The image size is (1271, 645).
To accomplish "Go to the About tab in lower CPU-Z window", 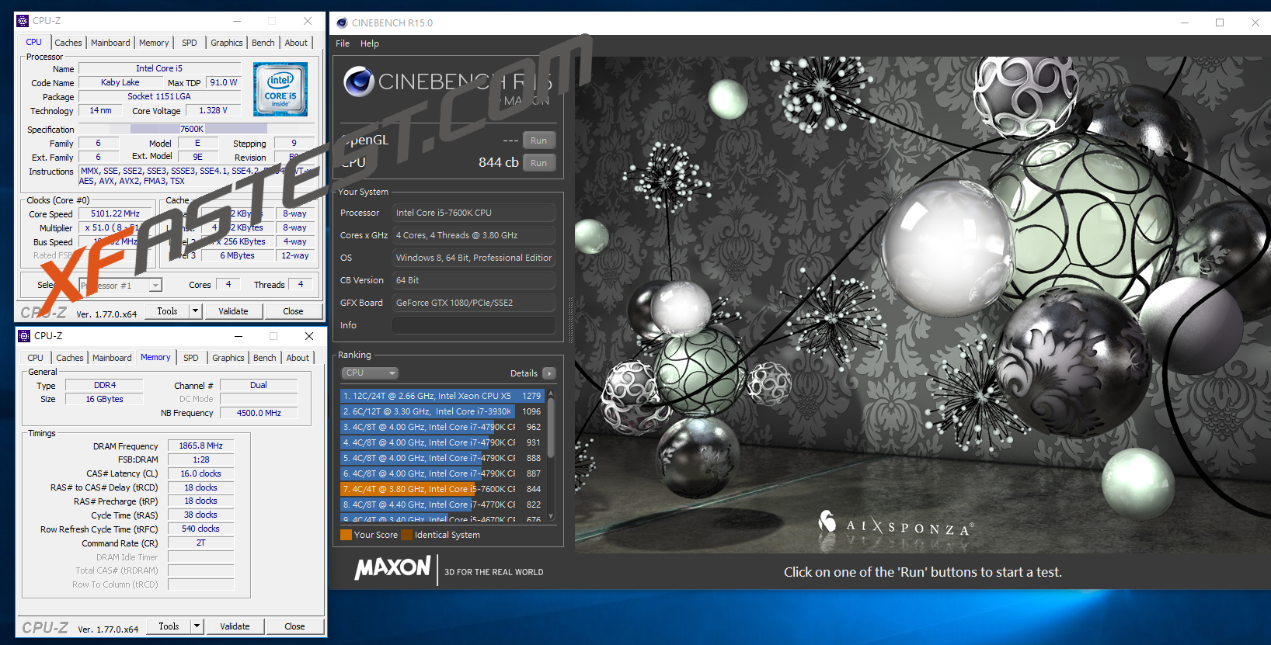I will (298, 358).
